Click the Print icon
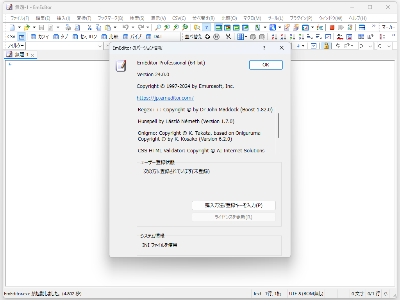The width and height of the screenshot is (400, 300). point(68,27)
